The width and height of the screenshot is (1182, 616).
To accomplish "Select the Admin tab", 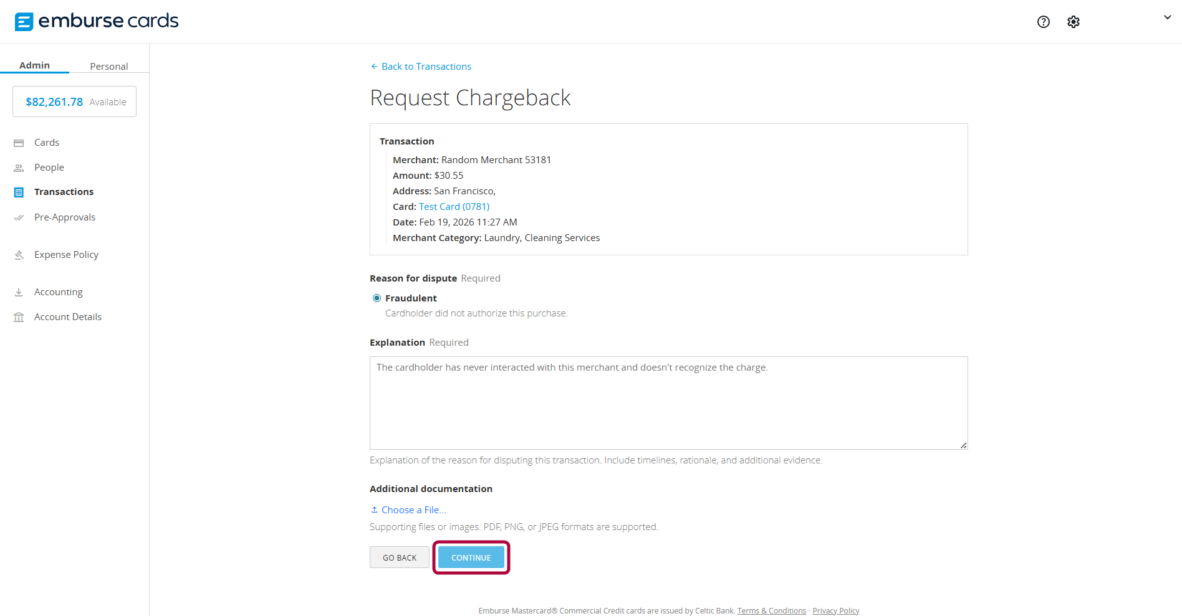I will (x=35, y=65).
